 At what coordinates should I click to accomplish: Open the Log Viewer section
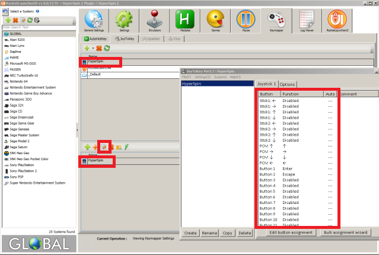pyautogui.click(x=307, y=21)
